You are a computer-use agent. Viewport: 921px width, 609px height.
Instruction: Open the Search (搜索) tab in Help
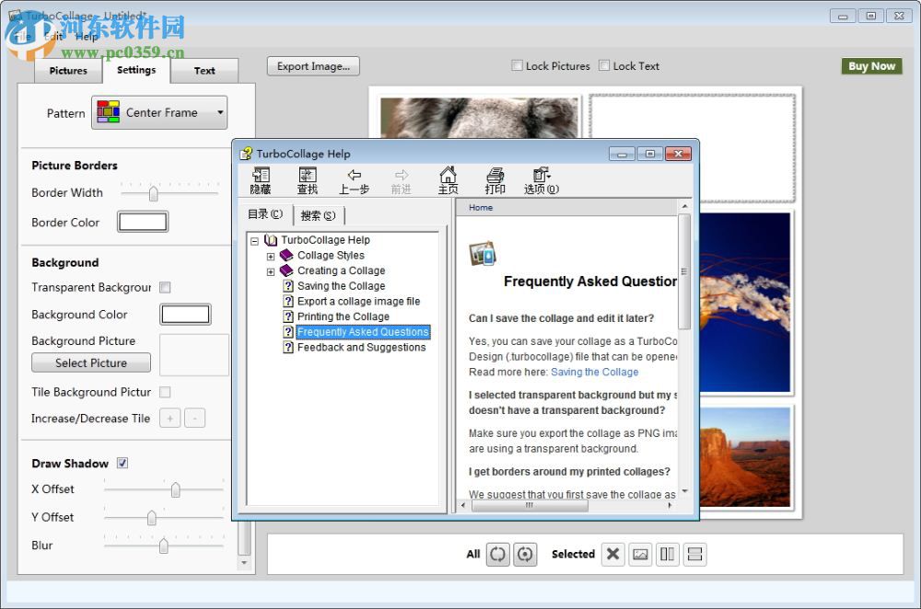[x=318, y=216]
